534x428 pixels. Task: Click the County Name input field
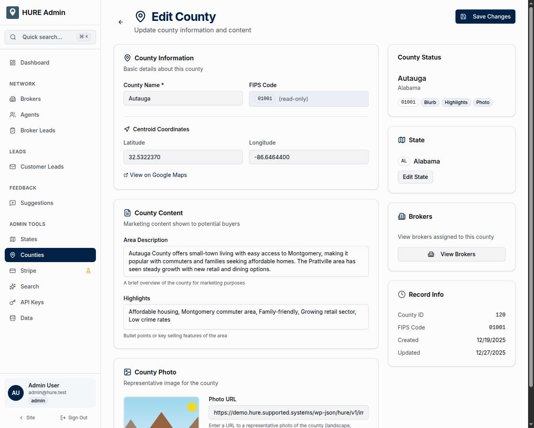183,98
